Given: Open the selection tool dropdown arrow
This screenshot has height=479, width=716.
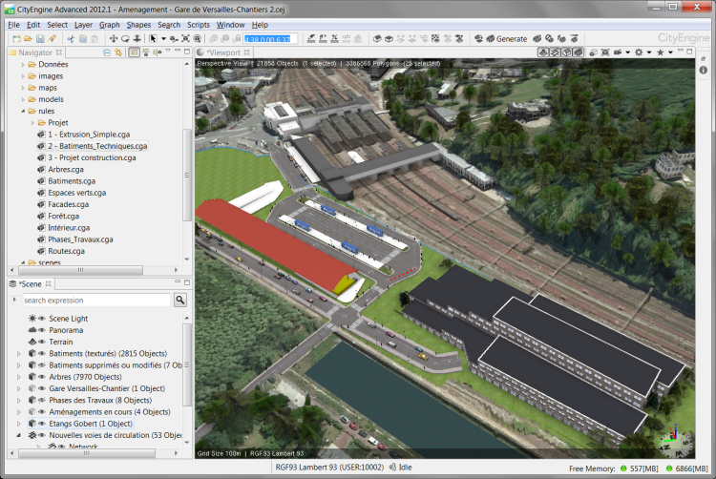Looking at the screenshot, I should pos(163,39).
